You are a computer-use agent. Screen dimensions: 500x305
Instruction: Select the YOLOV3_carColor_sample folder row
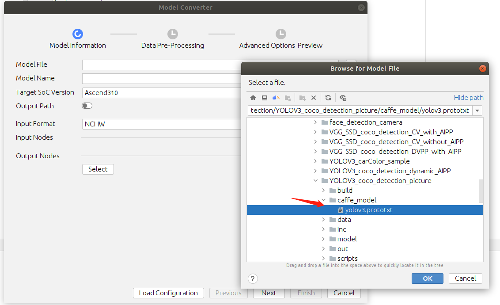tap(365, 161)
